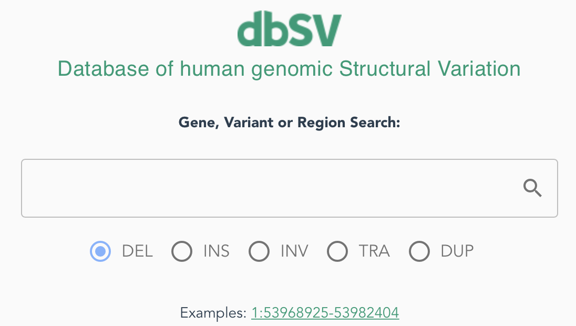The height and width of the screenshot is (326, 576).
Task: Click the INS text label
Action: pyautogui.click(x=217, y=251)
